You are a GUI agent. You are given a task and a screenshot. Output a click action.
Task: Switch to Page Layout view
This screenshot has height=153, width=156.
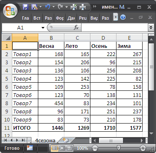click(62, 148)
